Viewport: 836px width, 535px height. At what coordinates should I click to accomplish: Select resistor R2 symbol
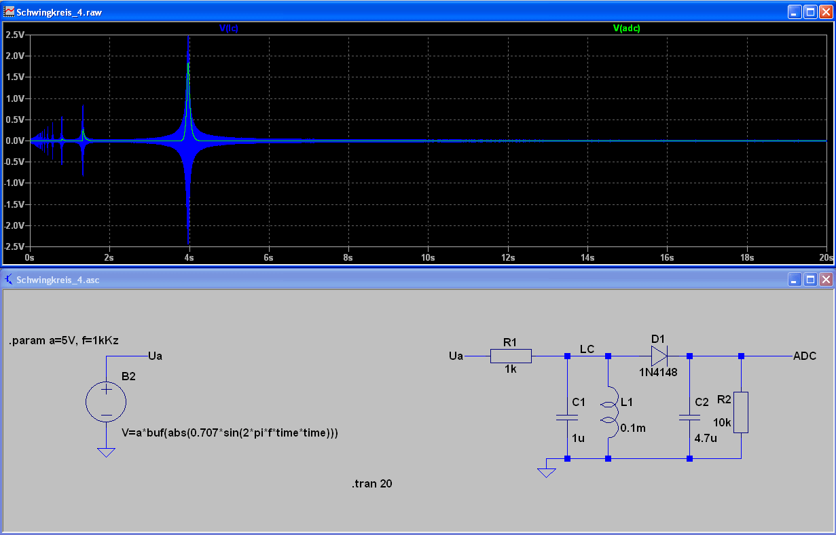(741, 412)
